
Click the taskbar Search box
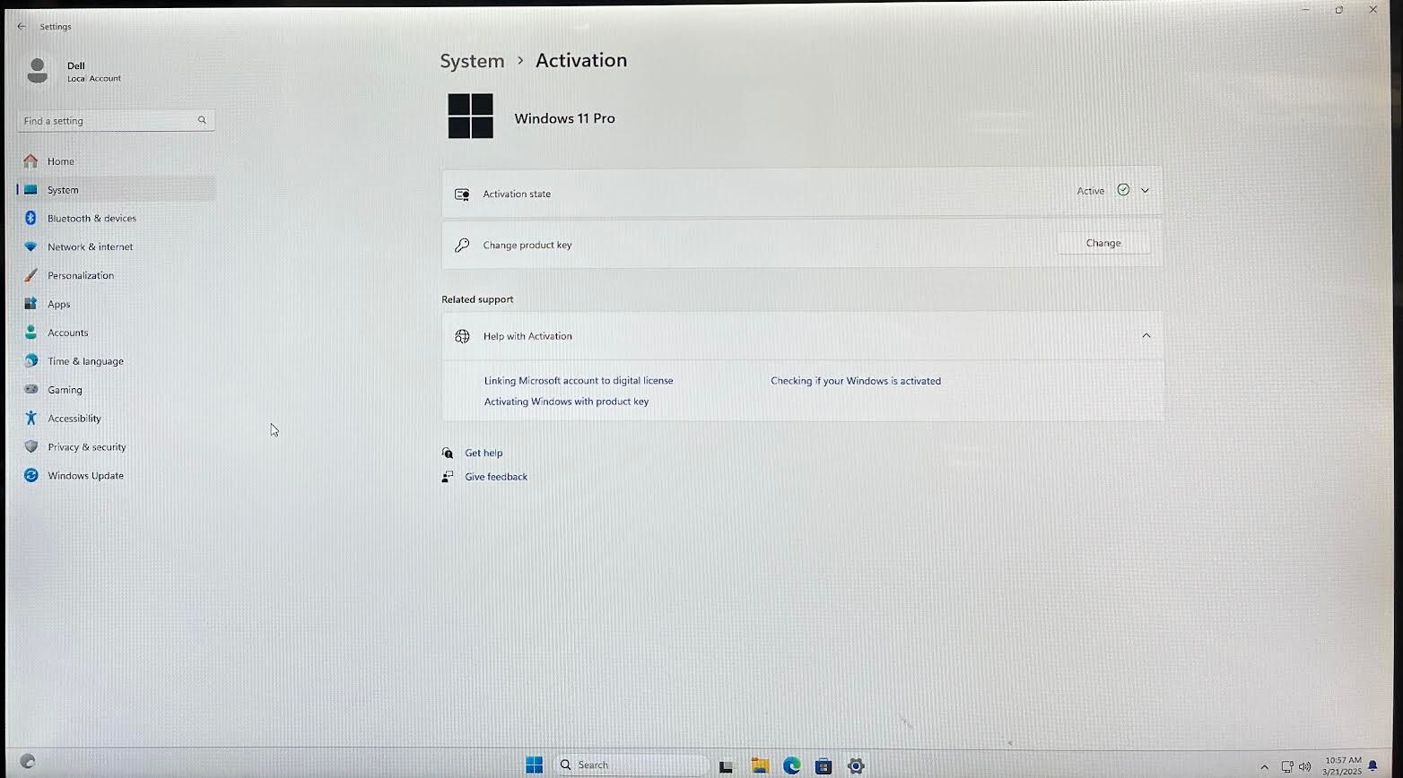631,765
